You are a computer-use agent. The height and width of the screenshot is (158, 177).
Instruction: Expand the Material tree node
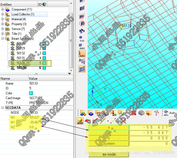point(3,19)
